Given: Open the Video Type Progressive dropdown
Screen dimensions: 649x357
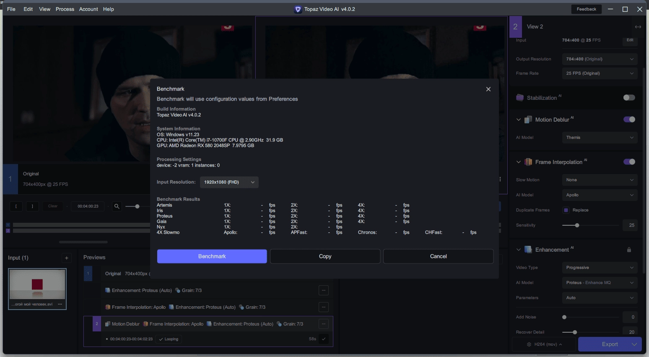Looking at the screenshot, I should coord(600,268).
